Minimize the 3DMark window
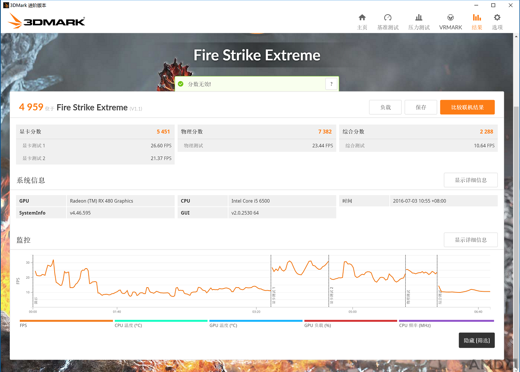520x372 pixels. [476, 5]
